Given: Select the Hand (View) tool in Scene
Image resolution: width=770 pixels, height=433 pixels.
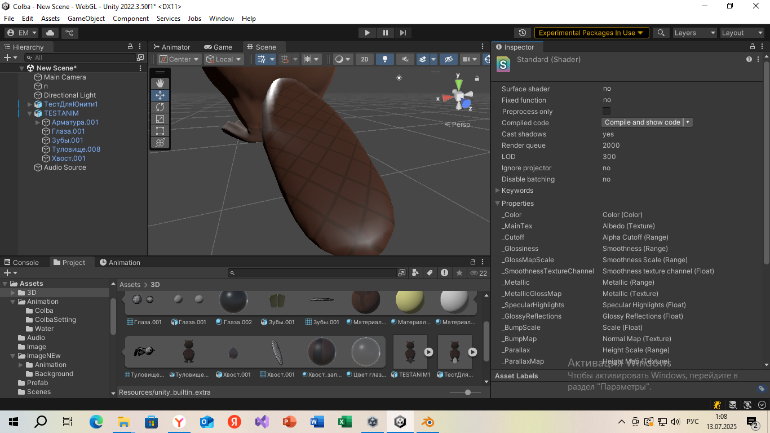Looking at the screenshot, I should tap(160, 83).
